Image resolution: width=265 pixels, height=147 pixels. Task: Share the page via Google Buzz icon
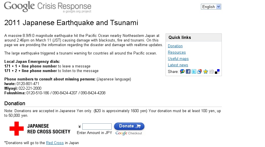[182, 71]
